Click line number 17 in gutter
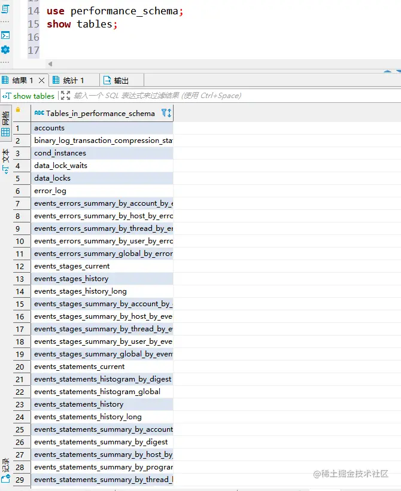 [33, 50]
